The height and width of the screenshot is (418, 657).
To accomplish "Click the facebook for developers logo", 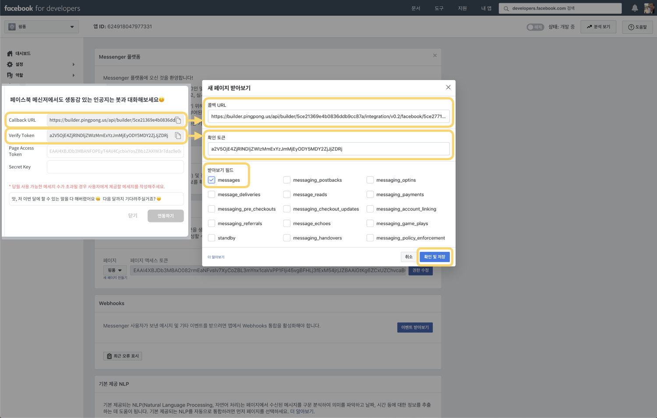I will point(42,8).
